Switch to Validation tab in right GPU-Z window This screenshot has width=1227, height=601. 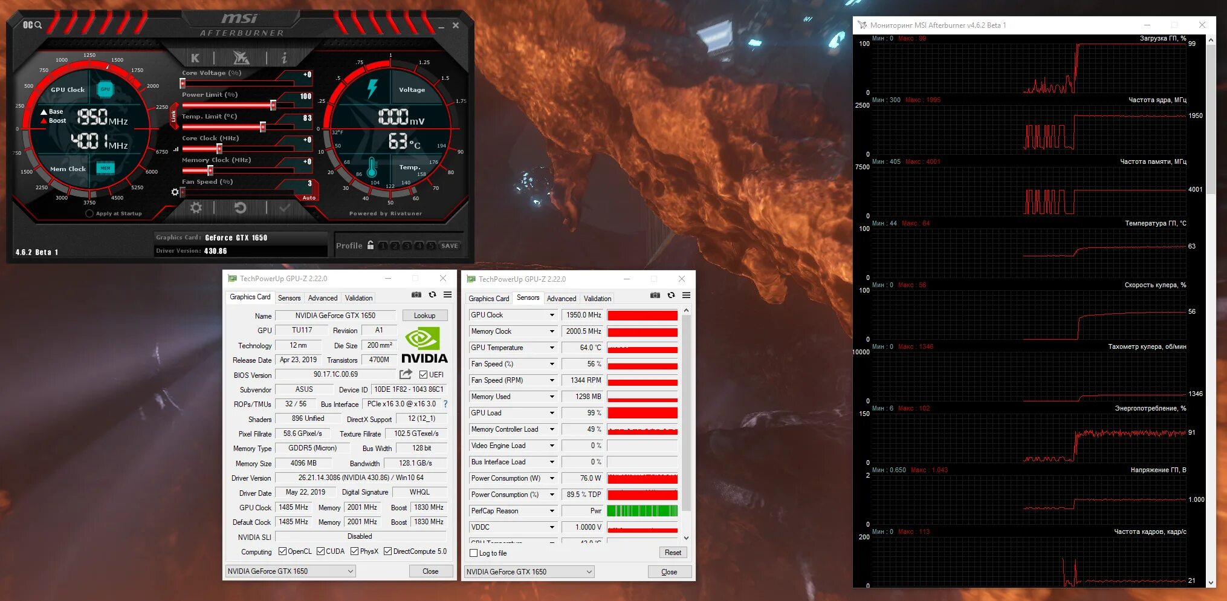coord(597,299)
